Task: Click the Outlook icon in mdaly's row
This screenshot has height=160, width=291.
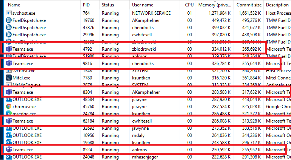Action: pos(9,135)
